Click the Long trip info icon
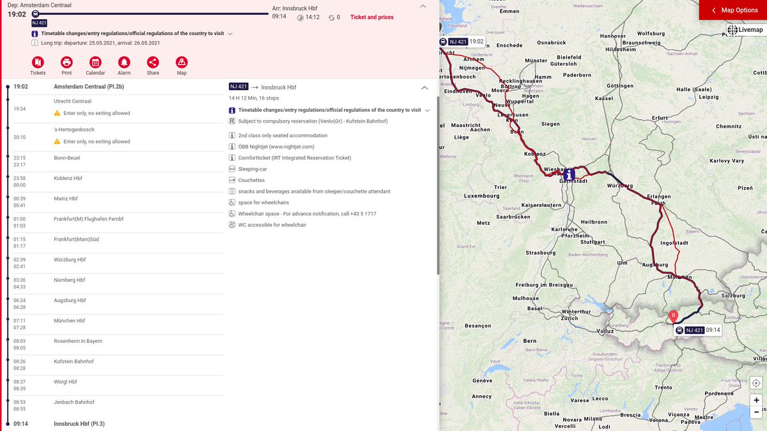This screenshot has height=431, width=767. [35, 43]
